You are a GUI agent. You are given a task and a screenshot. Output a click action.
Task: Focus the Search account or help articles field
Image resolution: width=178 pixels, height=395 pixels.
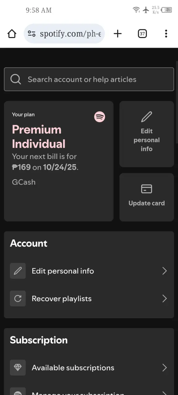(89, 79)
